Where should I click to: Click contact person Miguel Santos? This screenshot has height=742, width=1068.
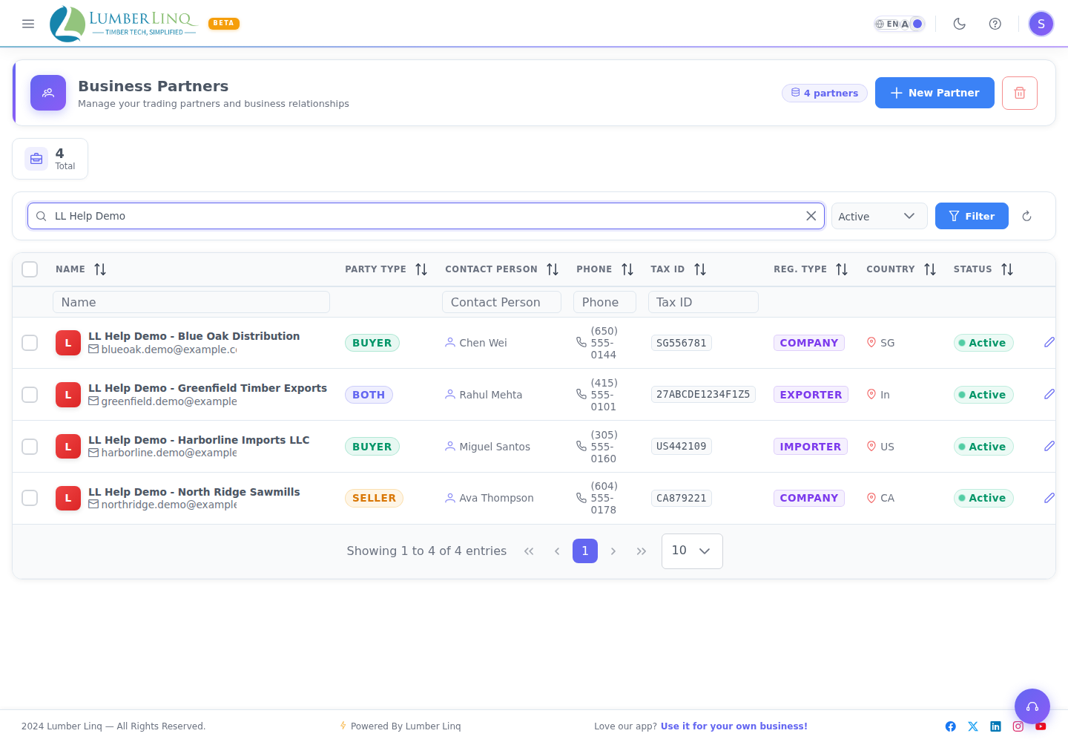point(495,447)
